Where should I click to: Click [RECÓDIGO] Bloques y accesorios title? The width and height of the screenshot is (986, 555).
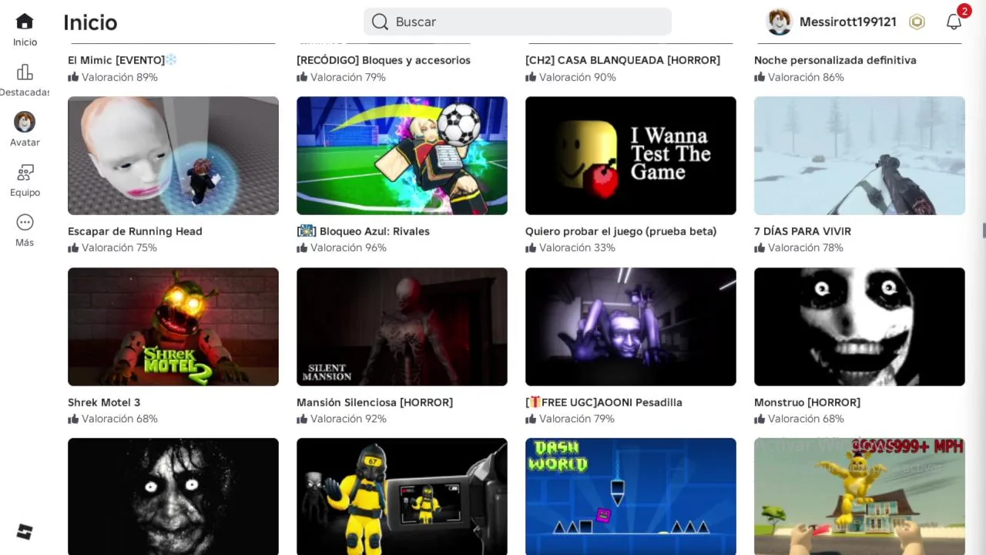click(384, 60)
